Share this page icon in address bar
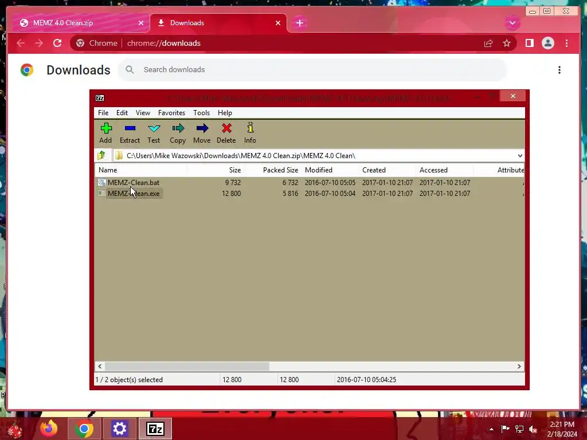The width and height of the screenshot is (587, 440). click(488, 43)
